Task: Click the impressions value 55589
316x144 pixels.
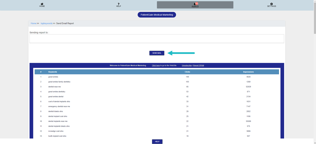Action: [x=248, y=121]
